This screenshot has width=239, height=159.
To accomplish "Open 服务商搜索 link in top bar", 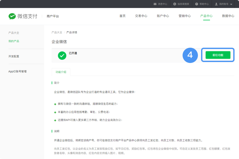I will click(x=183, y=4).
